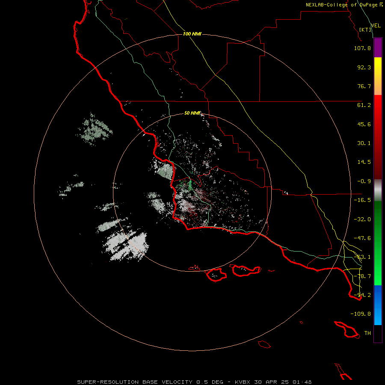The image size is (385, 385).
Task: Click the 50 NMI range ring label
Action: [192, 113]
